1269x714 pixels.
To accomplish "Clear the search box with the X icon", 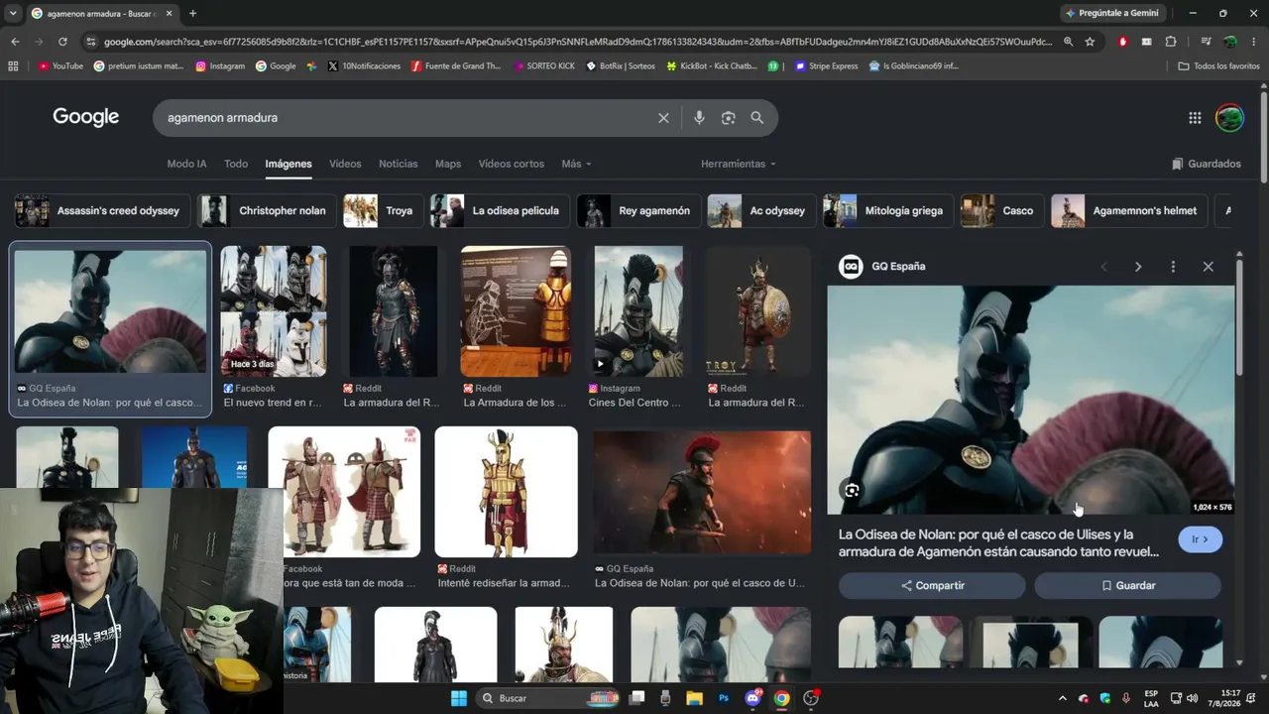I will pyautogui.click(x=663, y=118).
